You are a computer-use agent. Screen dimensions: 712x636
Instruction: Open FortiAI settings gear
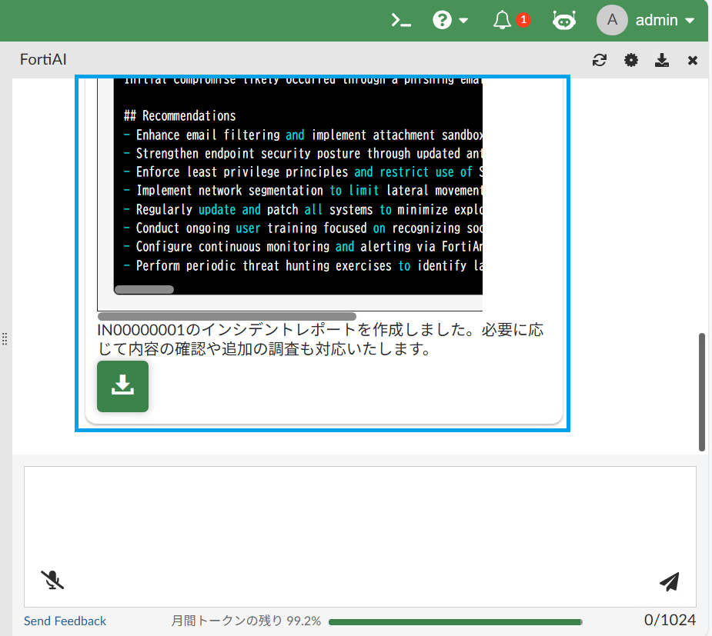pyautogui.click(x=631, y=60)
